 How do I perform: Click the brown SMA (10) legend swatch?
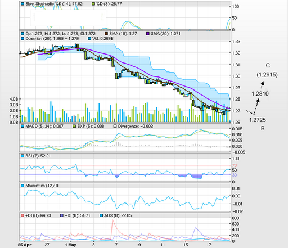click(x=106, y=34)
